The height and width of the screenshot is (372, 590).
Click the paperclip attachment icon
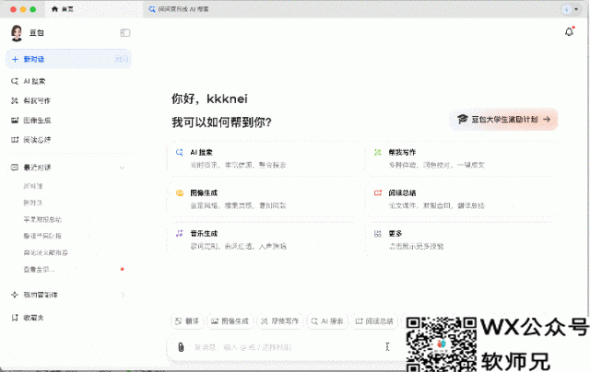pyautogui.click(x=181, y=347)
